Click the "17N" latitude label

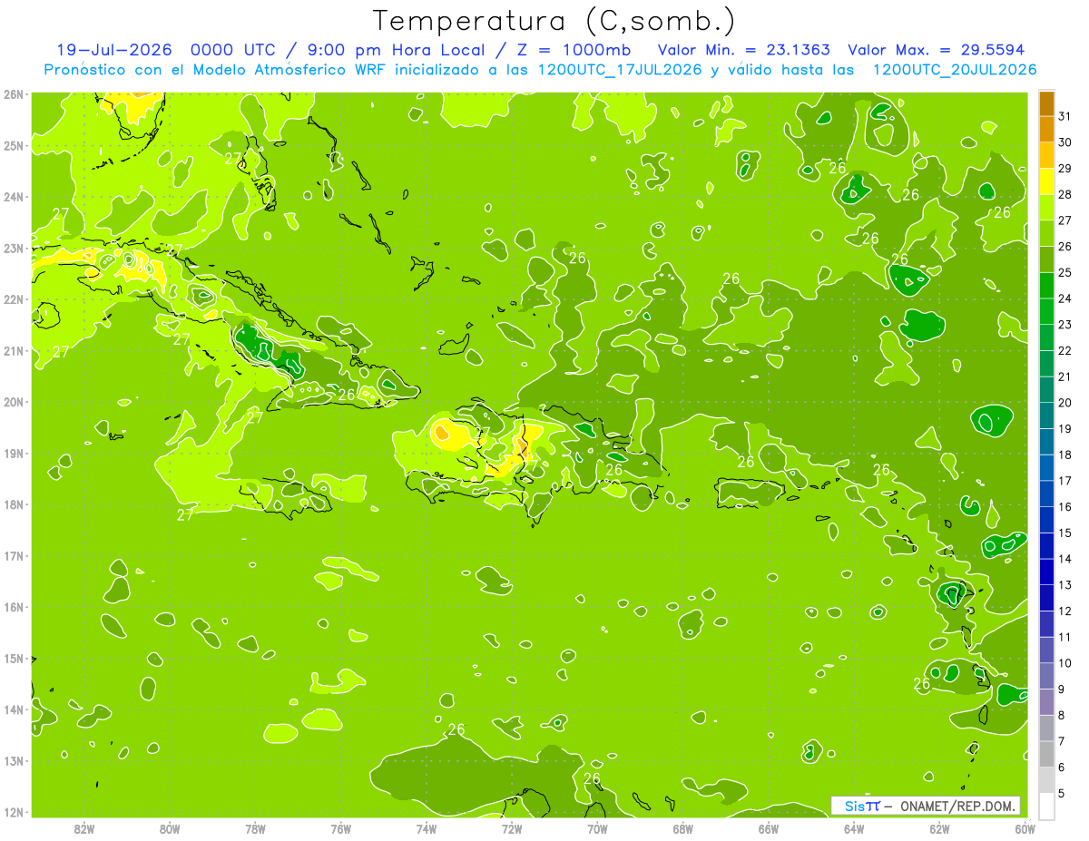point(14,555)
